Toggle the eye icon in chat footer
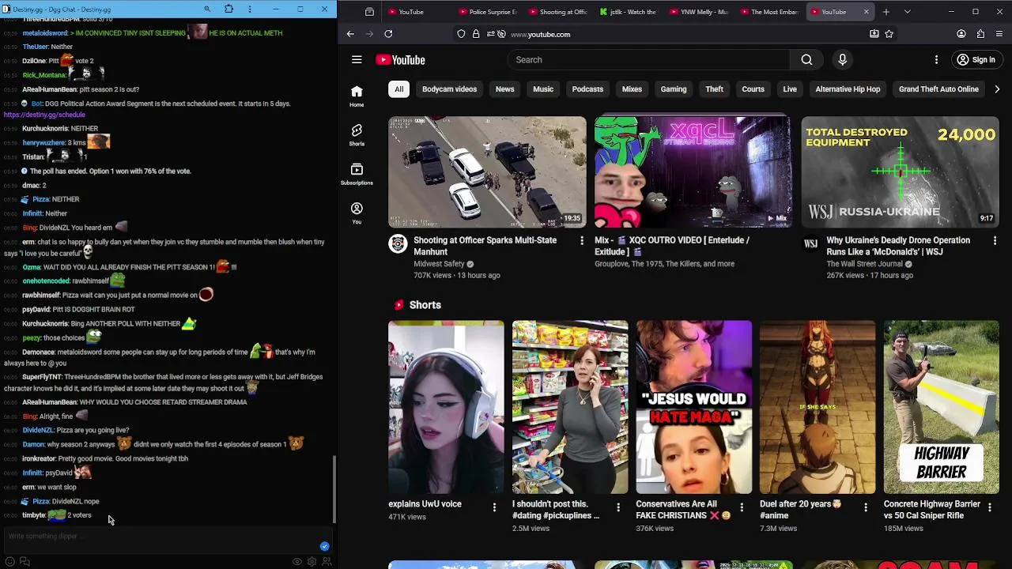 [297, 562]
